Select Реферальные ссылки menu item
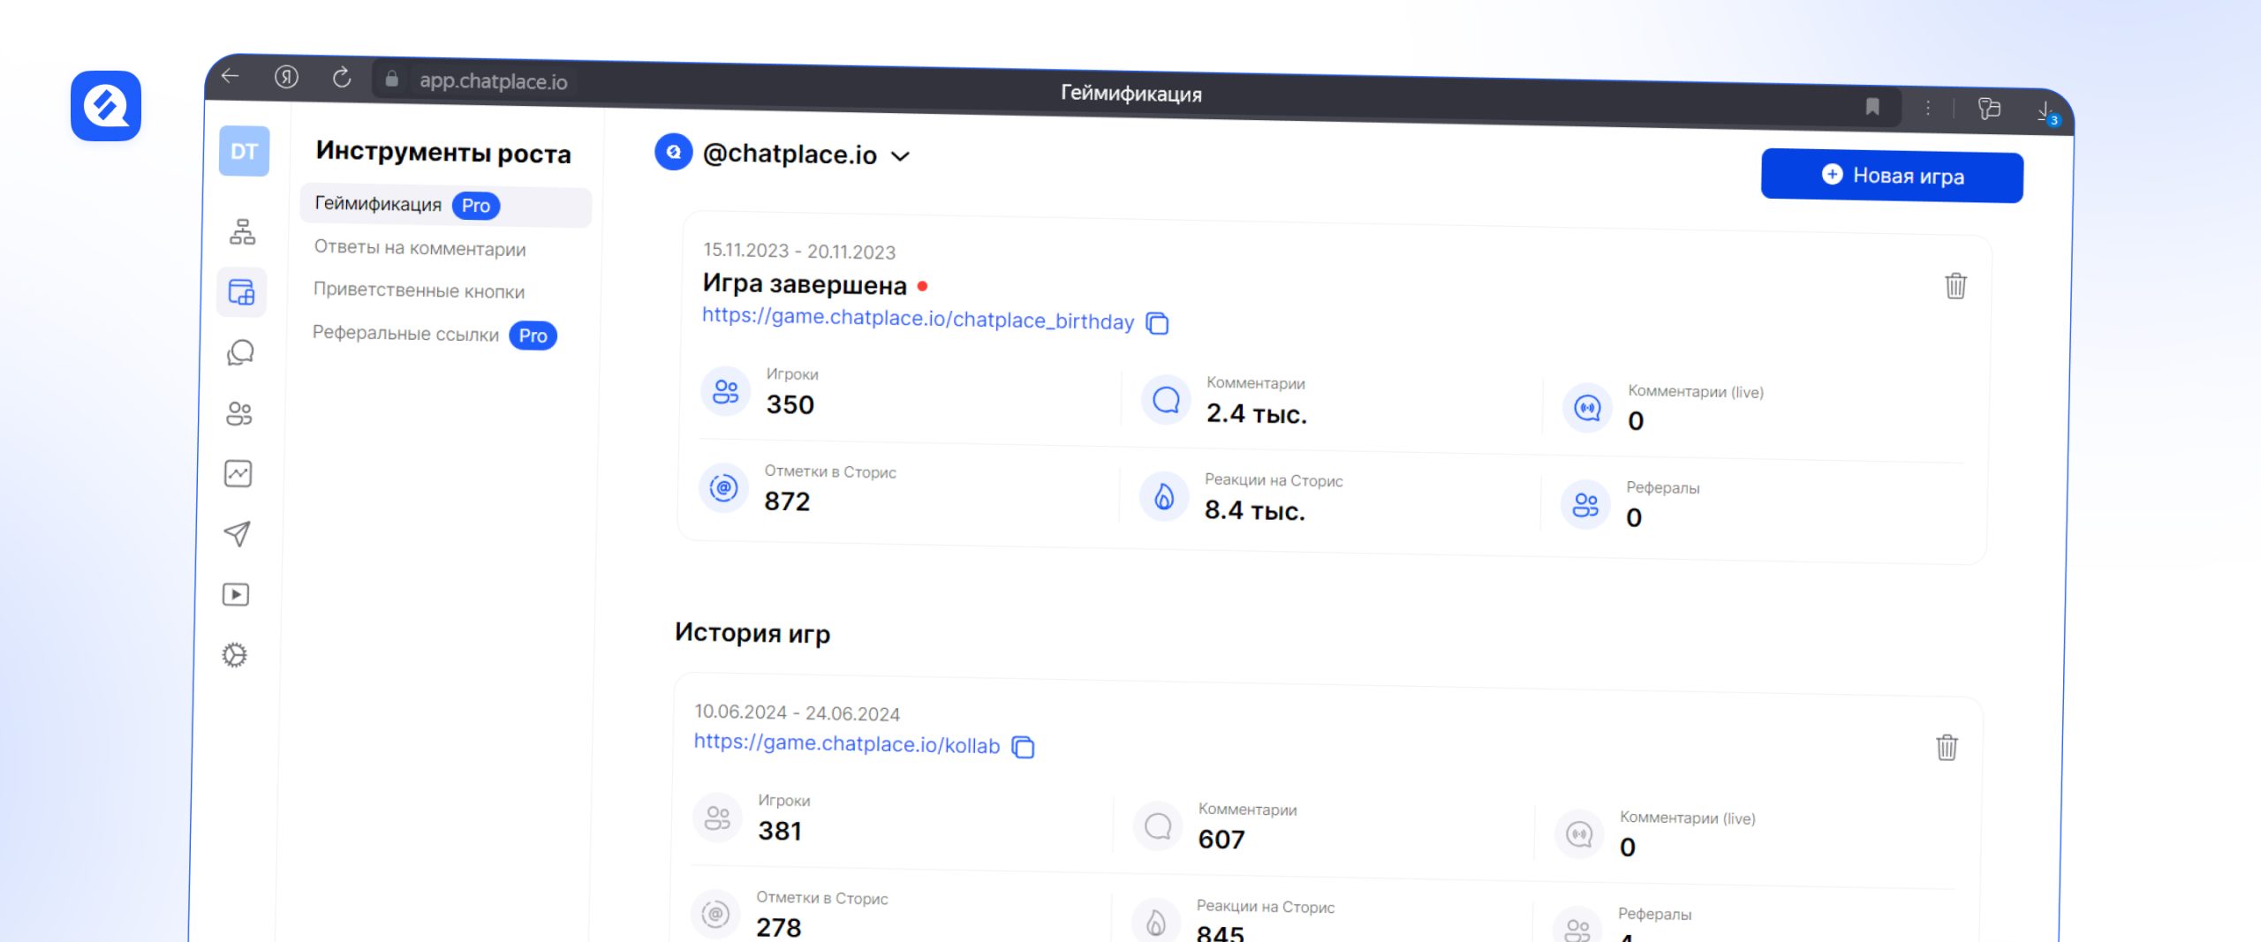The height and width of the screenshot is (942, 2261). point(434,335)
